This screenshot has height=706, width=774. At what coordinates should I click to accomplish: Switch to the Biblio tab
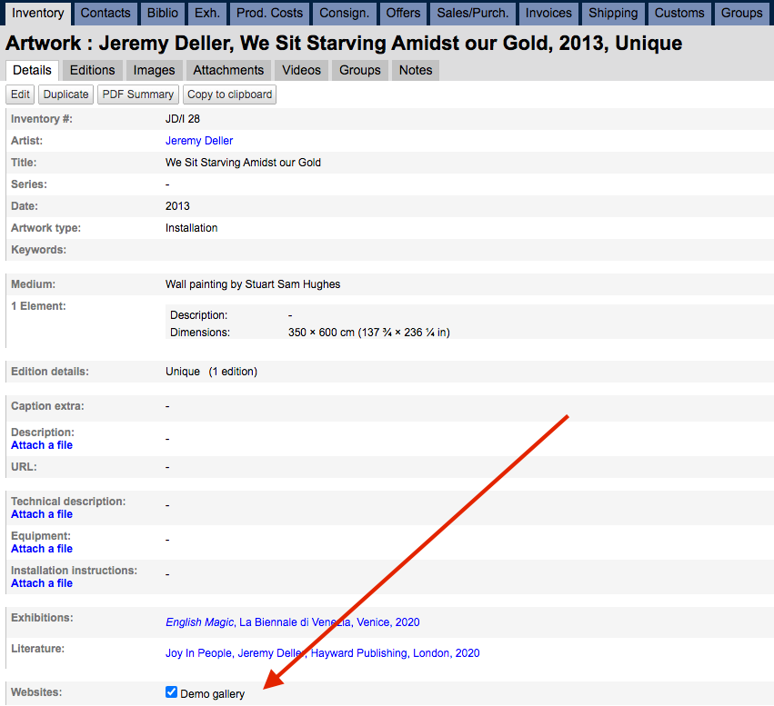pyautogui.click(x=163, y=13)
